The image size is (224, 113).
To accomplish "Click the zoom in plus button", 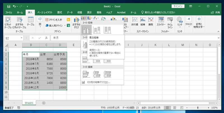I will point(209,108).
